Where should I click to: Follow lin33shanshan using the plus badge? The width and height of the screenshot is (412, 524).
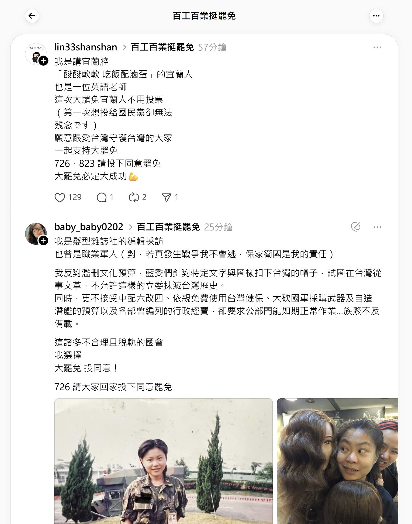pos(43,61)
